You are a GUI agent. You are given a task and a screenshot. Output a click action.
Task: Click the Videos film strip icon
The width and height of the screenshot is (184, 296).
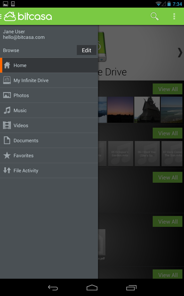pyautogui.click(x=7, y=125)
